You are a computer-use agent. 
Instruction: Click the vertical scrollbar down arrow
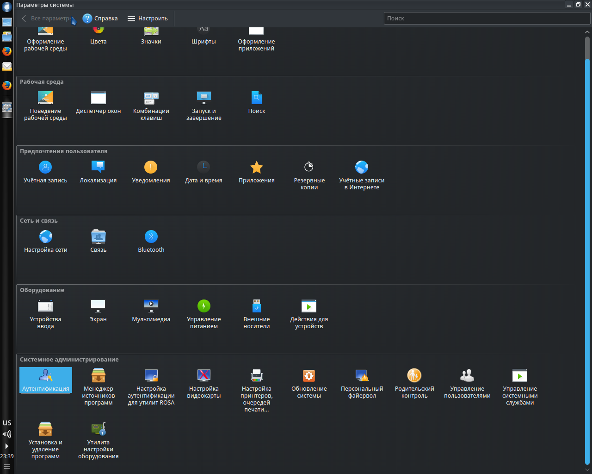coord(587,469)
